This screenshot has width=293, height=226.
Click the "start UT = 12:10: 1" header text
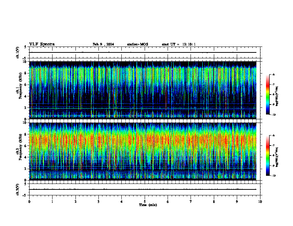[x=179, y=44]
